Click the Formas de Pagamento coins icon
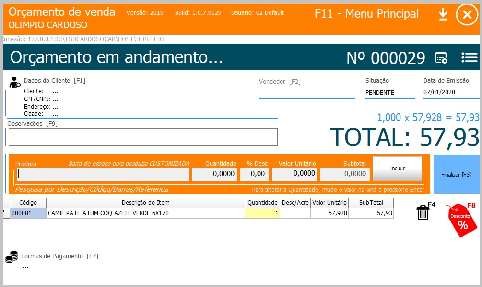482x287 pixels. pyautogui.click(x=12, y=257)
